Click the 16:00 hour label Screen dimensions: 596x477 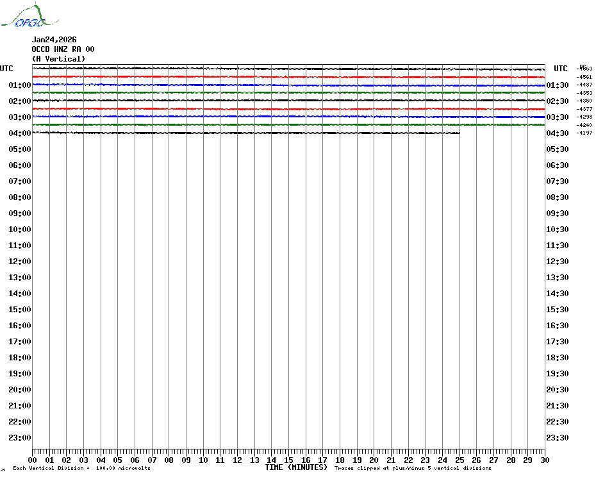[x=20, y=325]
